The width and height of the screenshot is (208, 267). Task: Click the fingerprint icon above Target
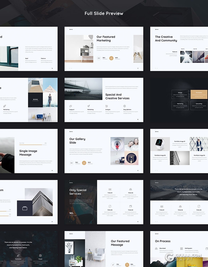(x=40, y=256)
